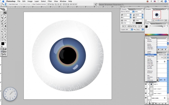The width and height of the screenshot is (169, 105).
Task: Select the Healing Brush tool
Action: [2, 21]
